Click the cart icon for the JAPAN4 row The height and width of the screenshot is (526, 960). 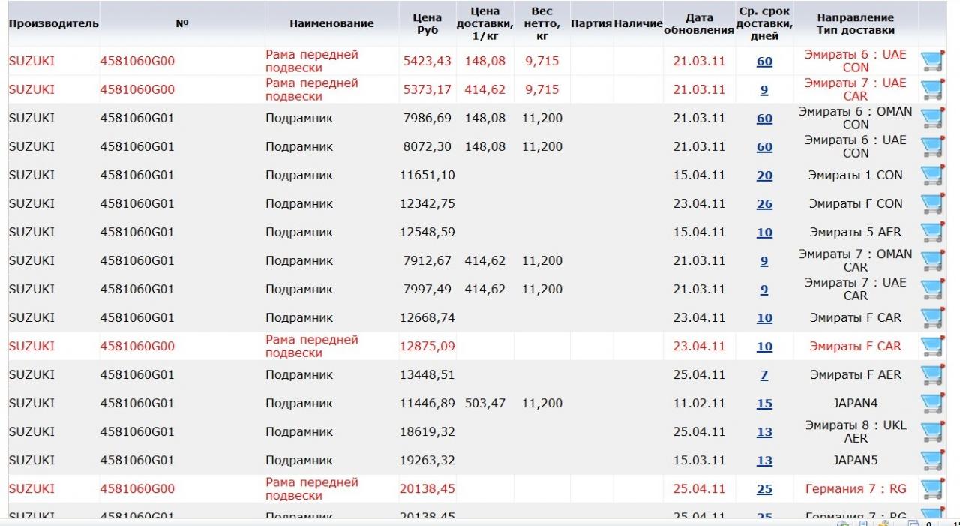pos(931,404)
